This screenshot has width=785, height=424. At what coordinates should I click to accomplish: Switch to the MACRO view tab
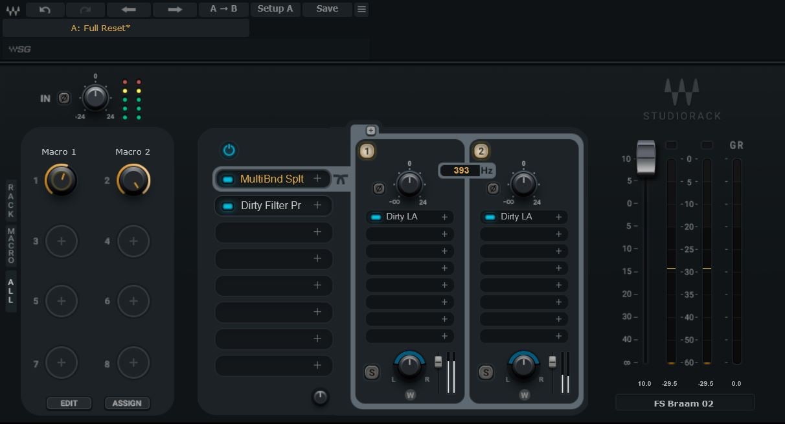(x=11, y=245)
